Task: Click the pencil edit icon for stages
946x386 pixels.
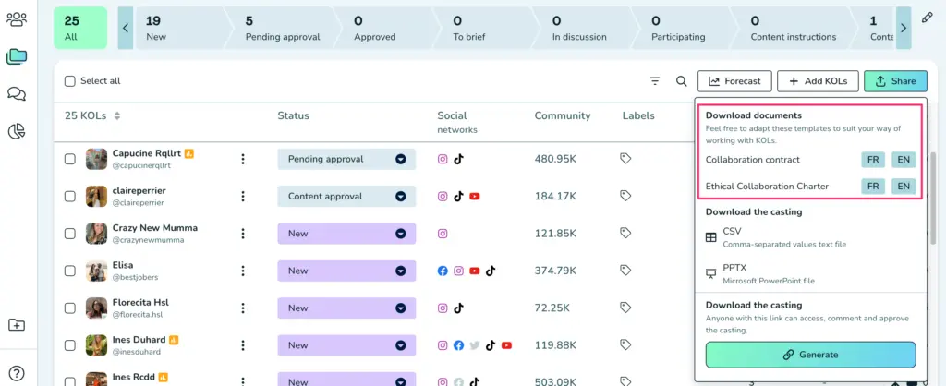Action: point(928,18)
